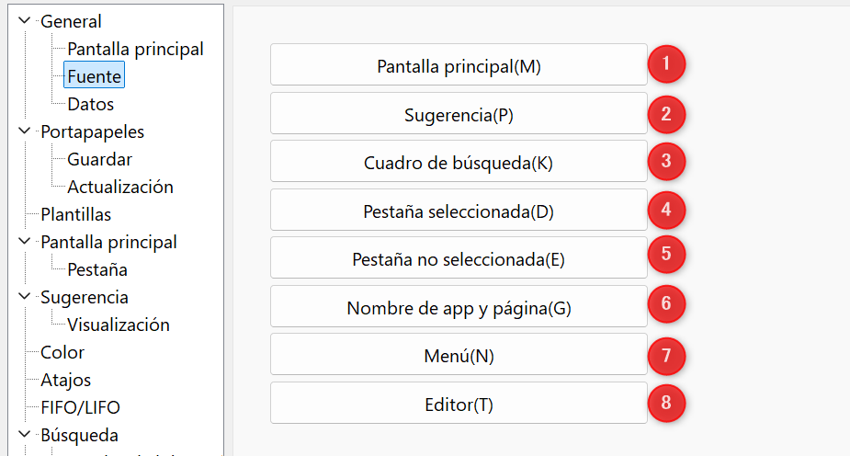Collapse the Búsqueda tree node
The height and width of the screenshot is (456, 850).
[25, 434]
